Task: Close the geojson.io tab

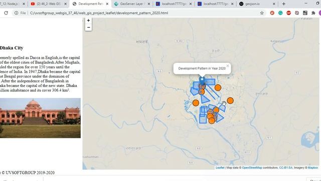Action: [x=274, y=4]
